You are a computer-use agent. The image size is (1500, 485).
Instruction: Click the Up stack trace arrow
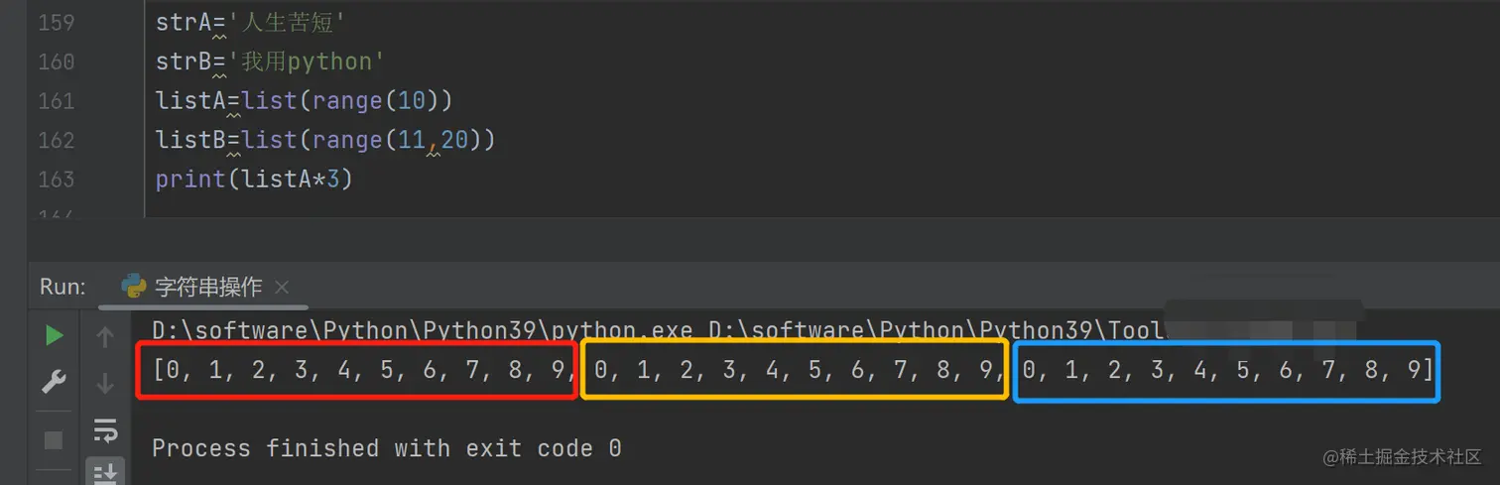click(x=105, y=337)
